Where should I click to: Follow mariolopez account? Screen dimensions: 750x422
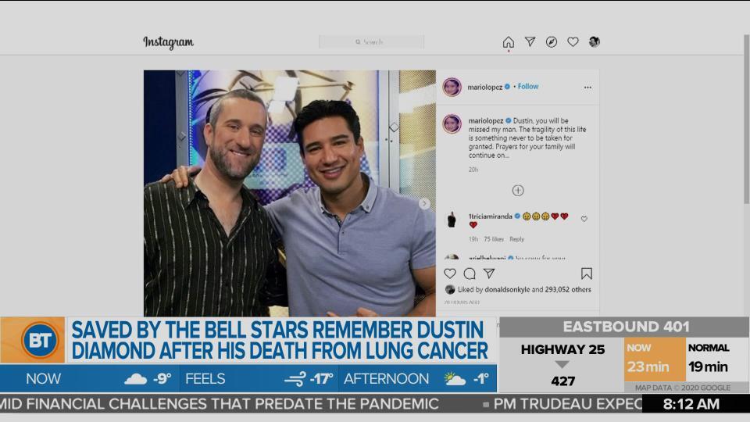click(x=528, y=87)
